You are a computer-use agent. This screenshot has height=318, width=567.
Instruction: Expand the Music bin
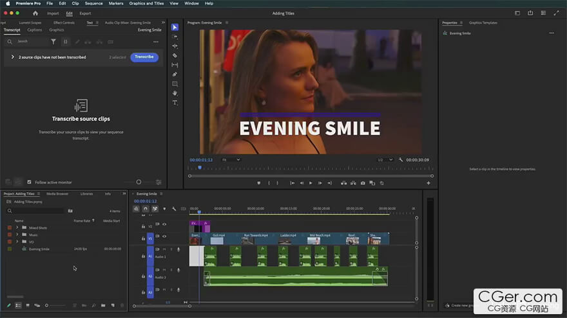pyautogui.click(x=17, y=234)
